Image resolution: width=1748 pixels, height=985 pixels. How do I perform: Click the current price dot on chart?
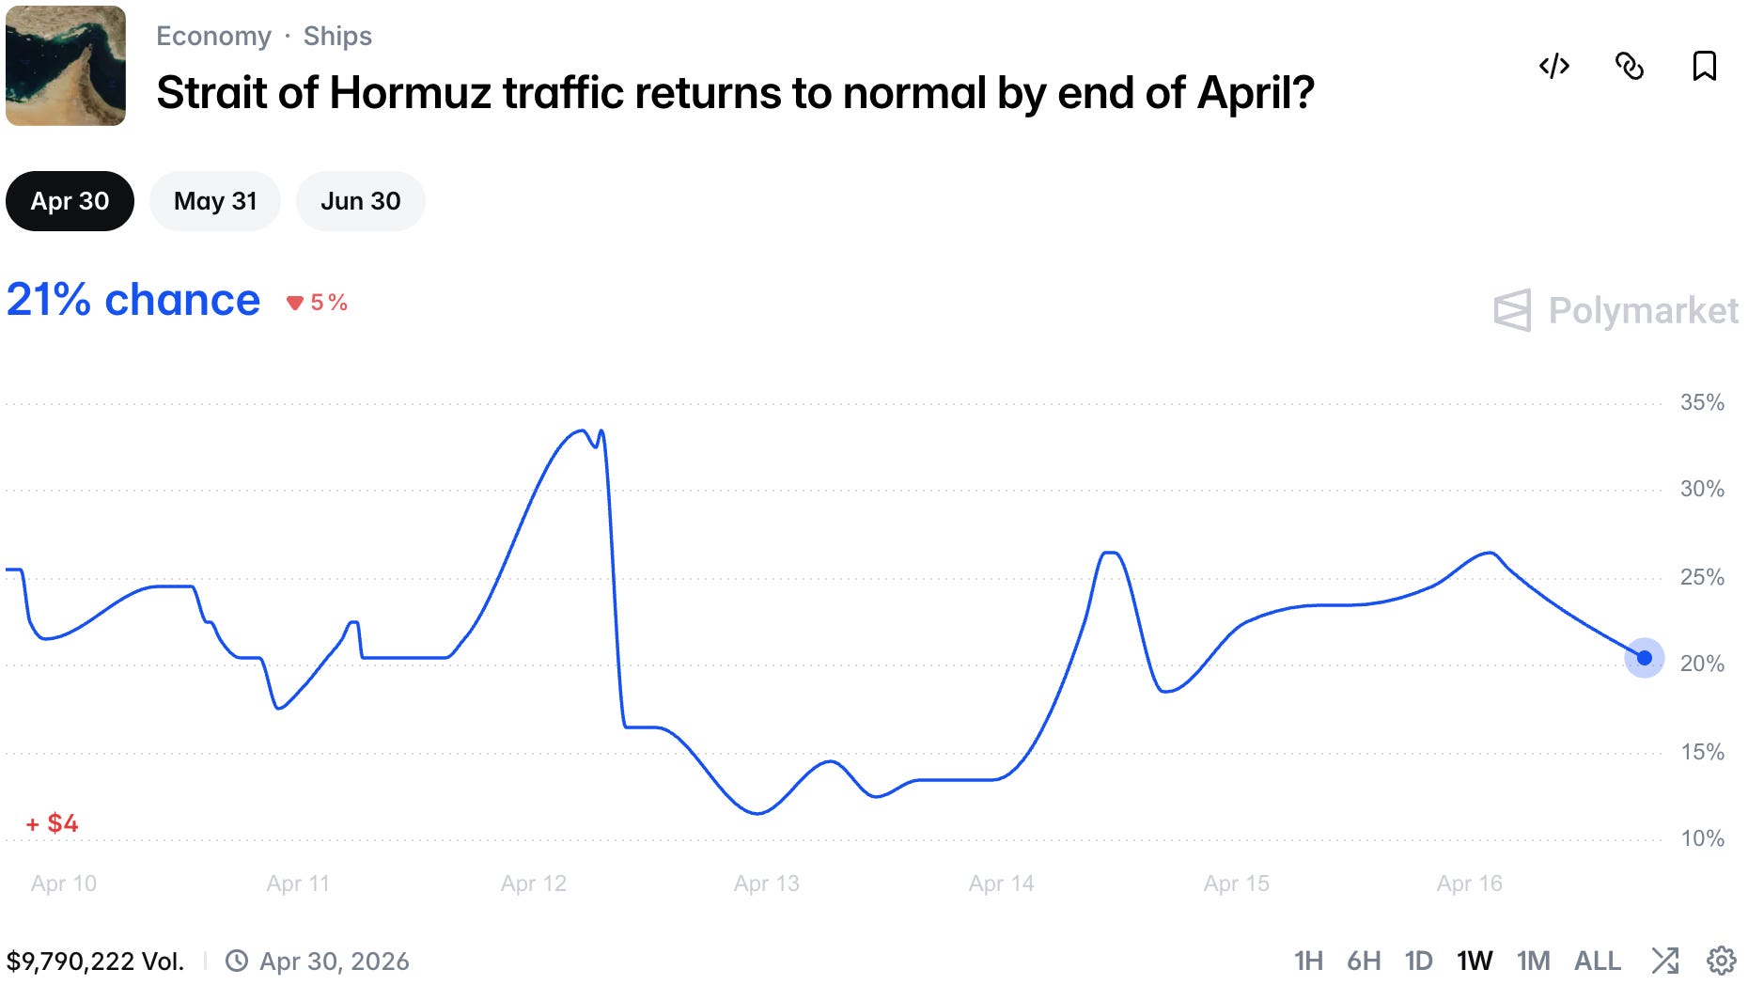(1645, 658)
